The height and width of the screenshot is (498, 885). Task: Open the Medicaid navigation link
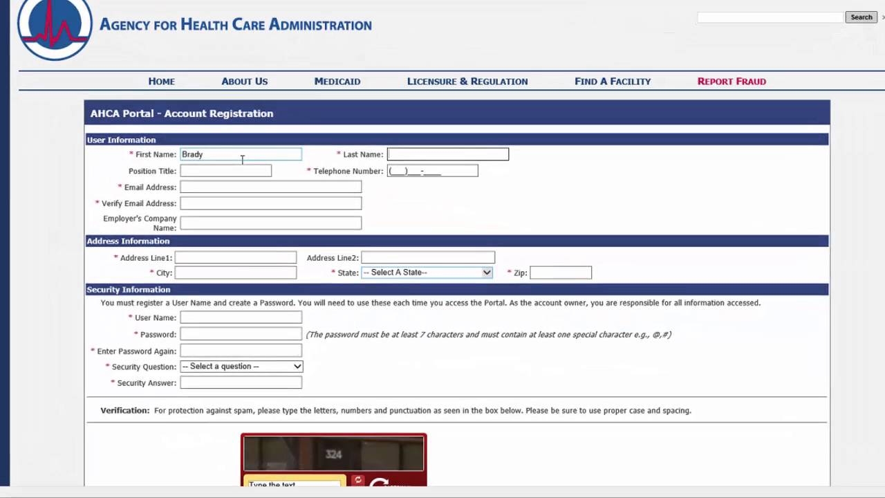click(x=337, y=81)
